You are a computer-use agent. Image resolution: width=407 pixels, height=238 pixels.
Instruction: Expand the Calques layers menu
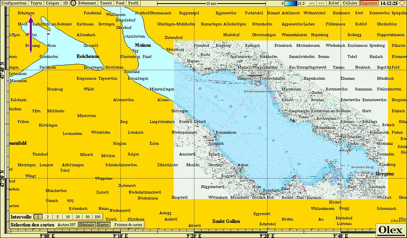[x=52, y=3]
